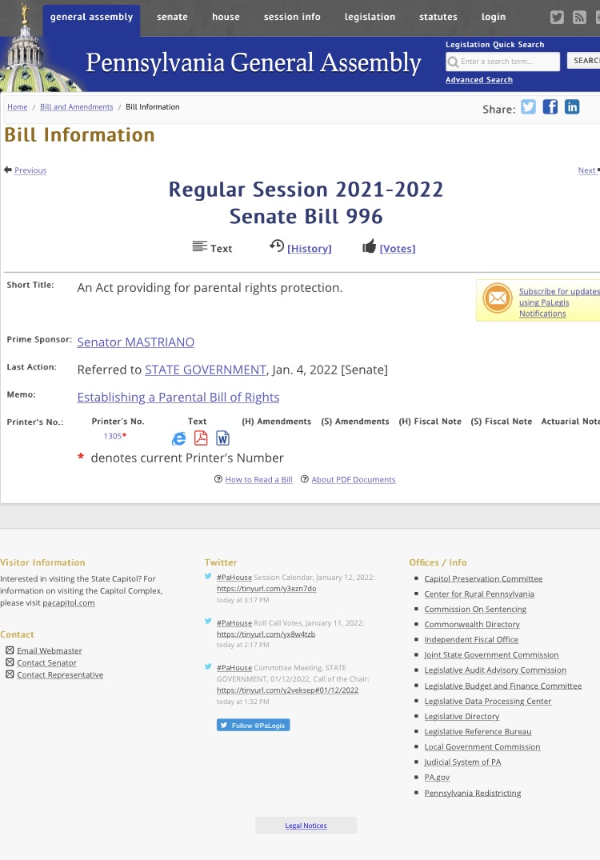Open the senate menu
Image resolution: width=600 pixels, height=860 pixels.
tap(172, 17)
